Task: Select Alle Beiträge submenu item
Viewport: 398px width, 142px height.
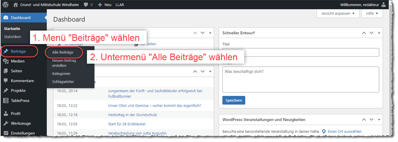Action: 63,52
